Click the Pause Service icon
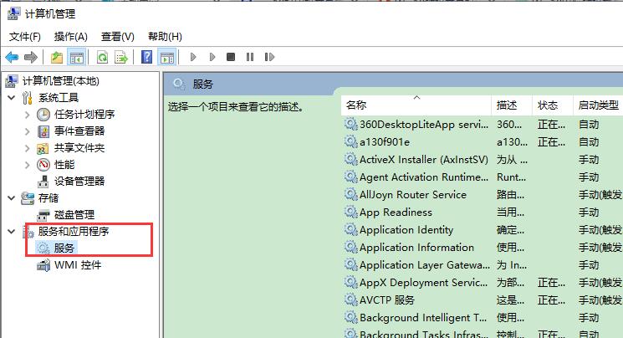Image resolution: width=623 pixels, height=338 pixels. [250, 57]
